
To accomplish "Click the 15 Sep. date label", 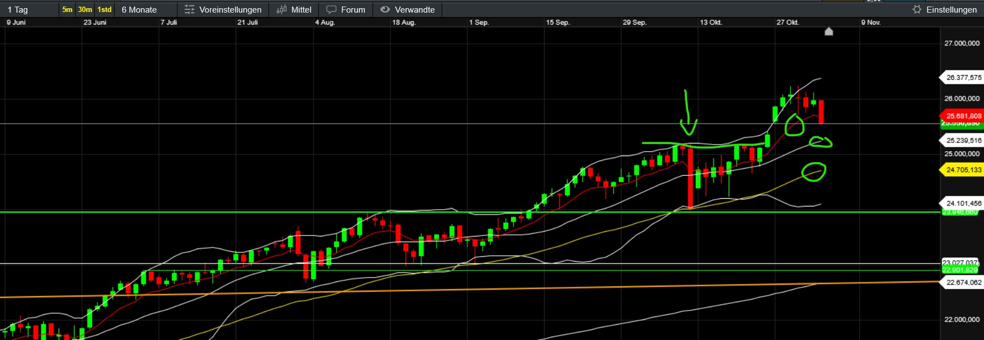I will click(x=558, y=22).
